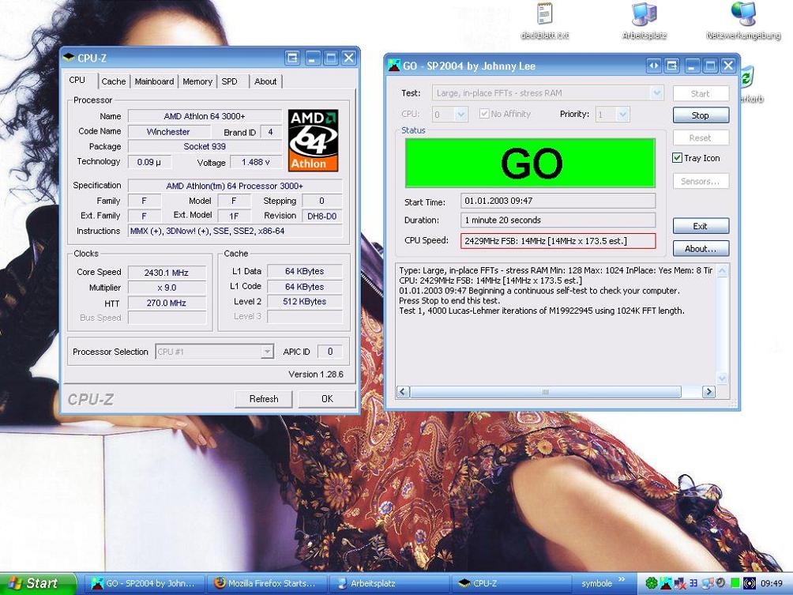
Task: Switch to the Memory tab
Action: 197,81
